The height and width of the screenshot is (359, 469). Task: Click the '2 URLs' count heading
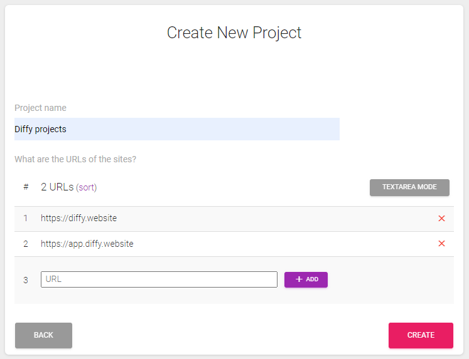pos(57,187)
